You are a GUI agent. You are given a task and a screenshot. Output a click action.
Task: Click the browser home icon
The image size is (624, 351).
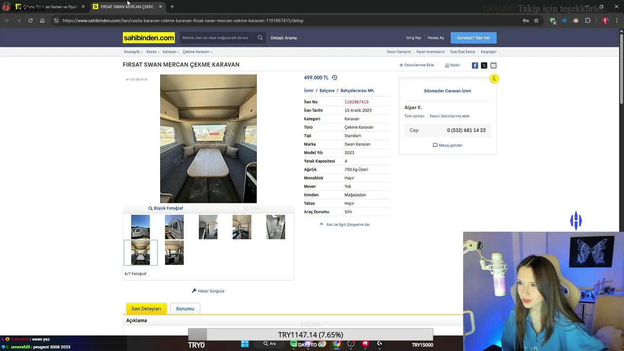click(42, 20)
